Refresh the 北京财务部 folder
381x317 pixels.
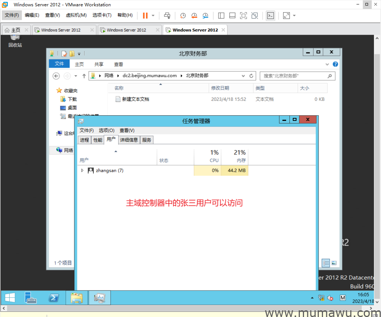pos(251,76)
